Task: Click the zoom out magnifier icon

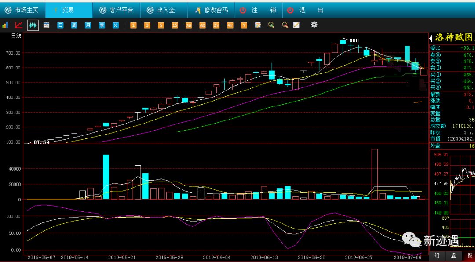Action: pos(285,25)
